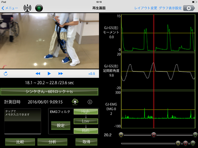The width and height of the screenshot is (198, 148).
Task: Select green knob on lower range slider
Action: pyautogui.click(x=193, y=143)
